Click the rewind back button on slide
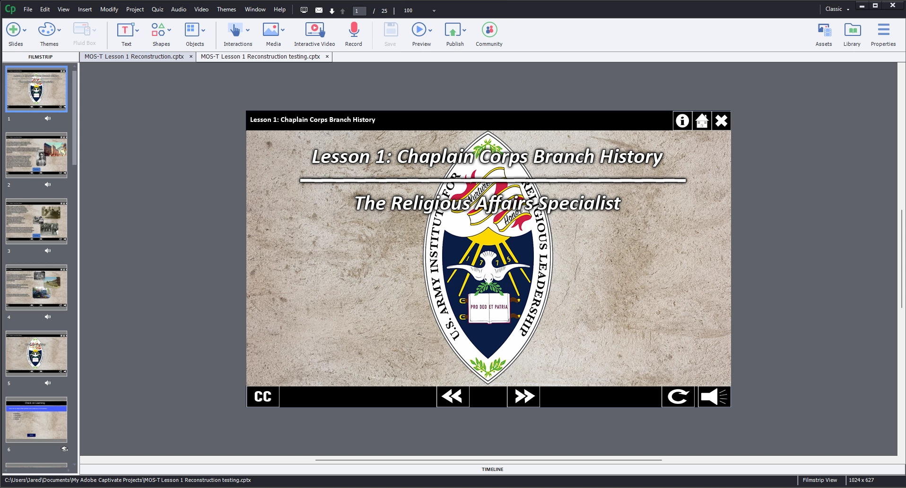The image size is (906, 488). [x=453, y=396]
